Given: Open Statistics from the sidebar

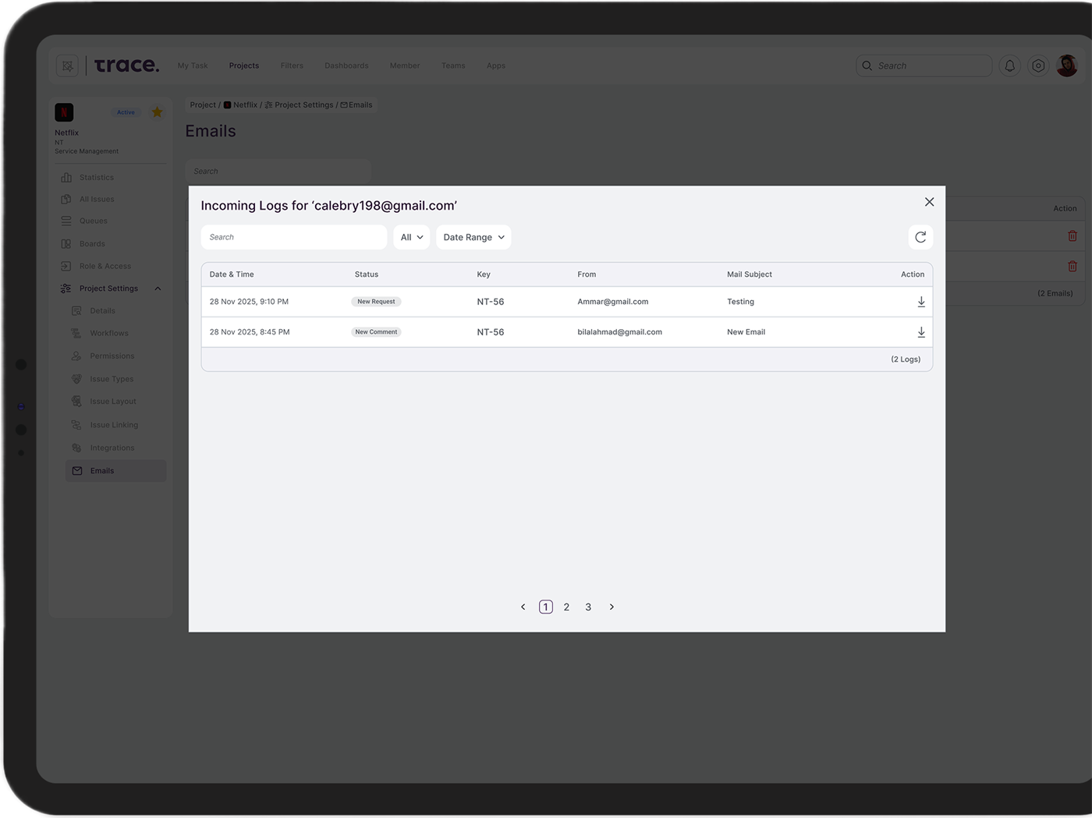Looking at the screenshot, I should click(87, 178).
